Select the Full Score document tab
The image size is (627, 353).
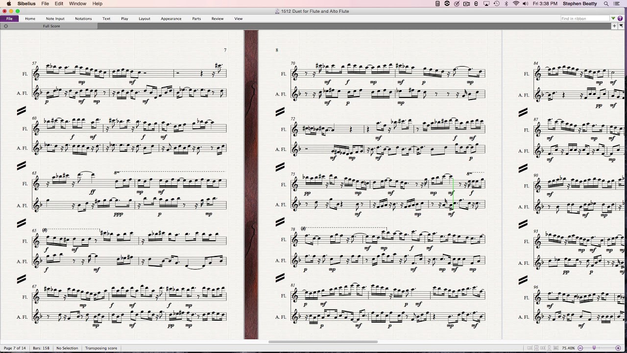click(51, 26)
